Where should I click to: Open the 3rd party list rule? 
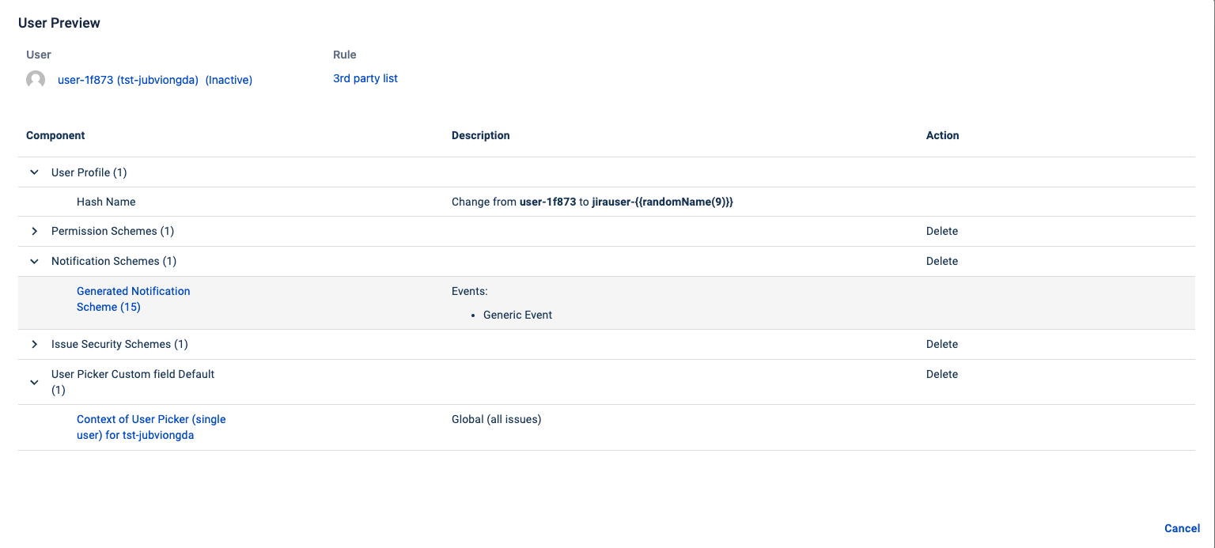[365, 78]
